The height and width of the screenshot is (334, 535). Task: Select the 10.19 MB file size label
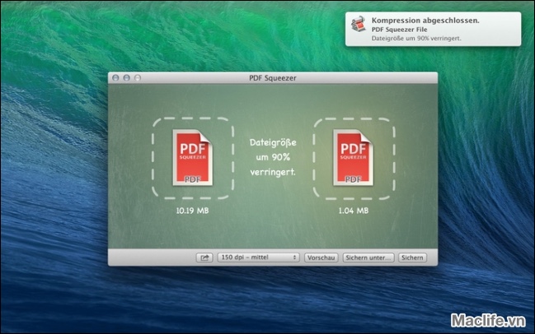(x=191, y=211)
